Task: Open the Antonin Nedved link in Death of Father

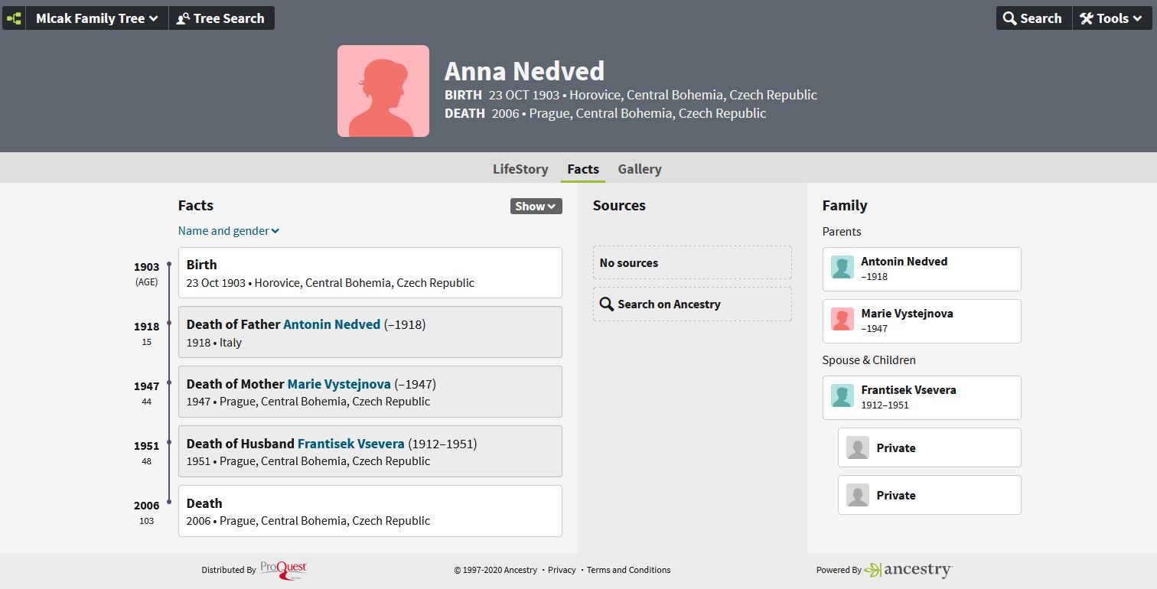Action: coord(331,324)
